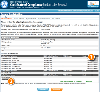
Task: Delete the BUZZARDS BAY ISLAND EXPORT label
Action: (95, 64)
